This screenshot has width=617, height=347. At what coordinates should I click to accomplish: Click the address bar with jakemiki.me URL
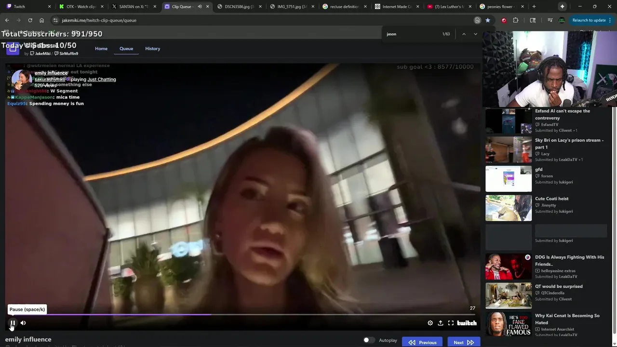pos(260,20)
